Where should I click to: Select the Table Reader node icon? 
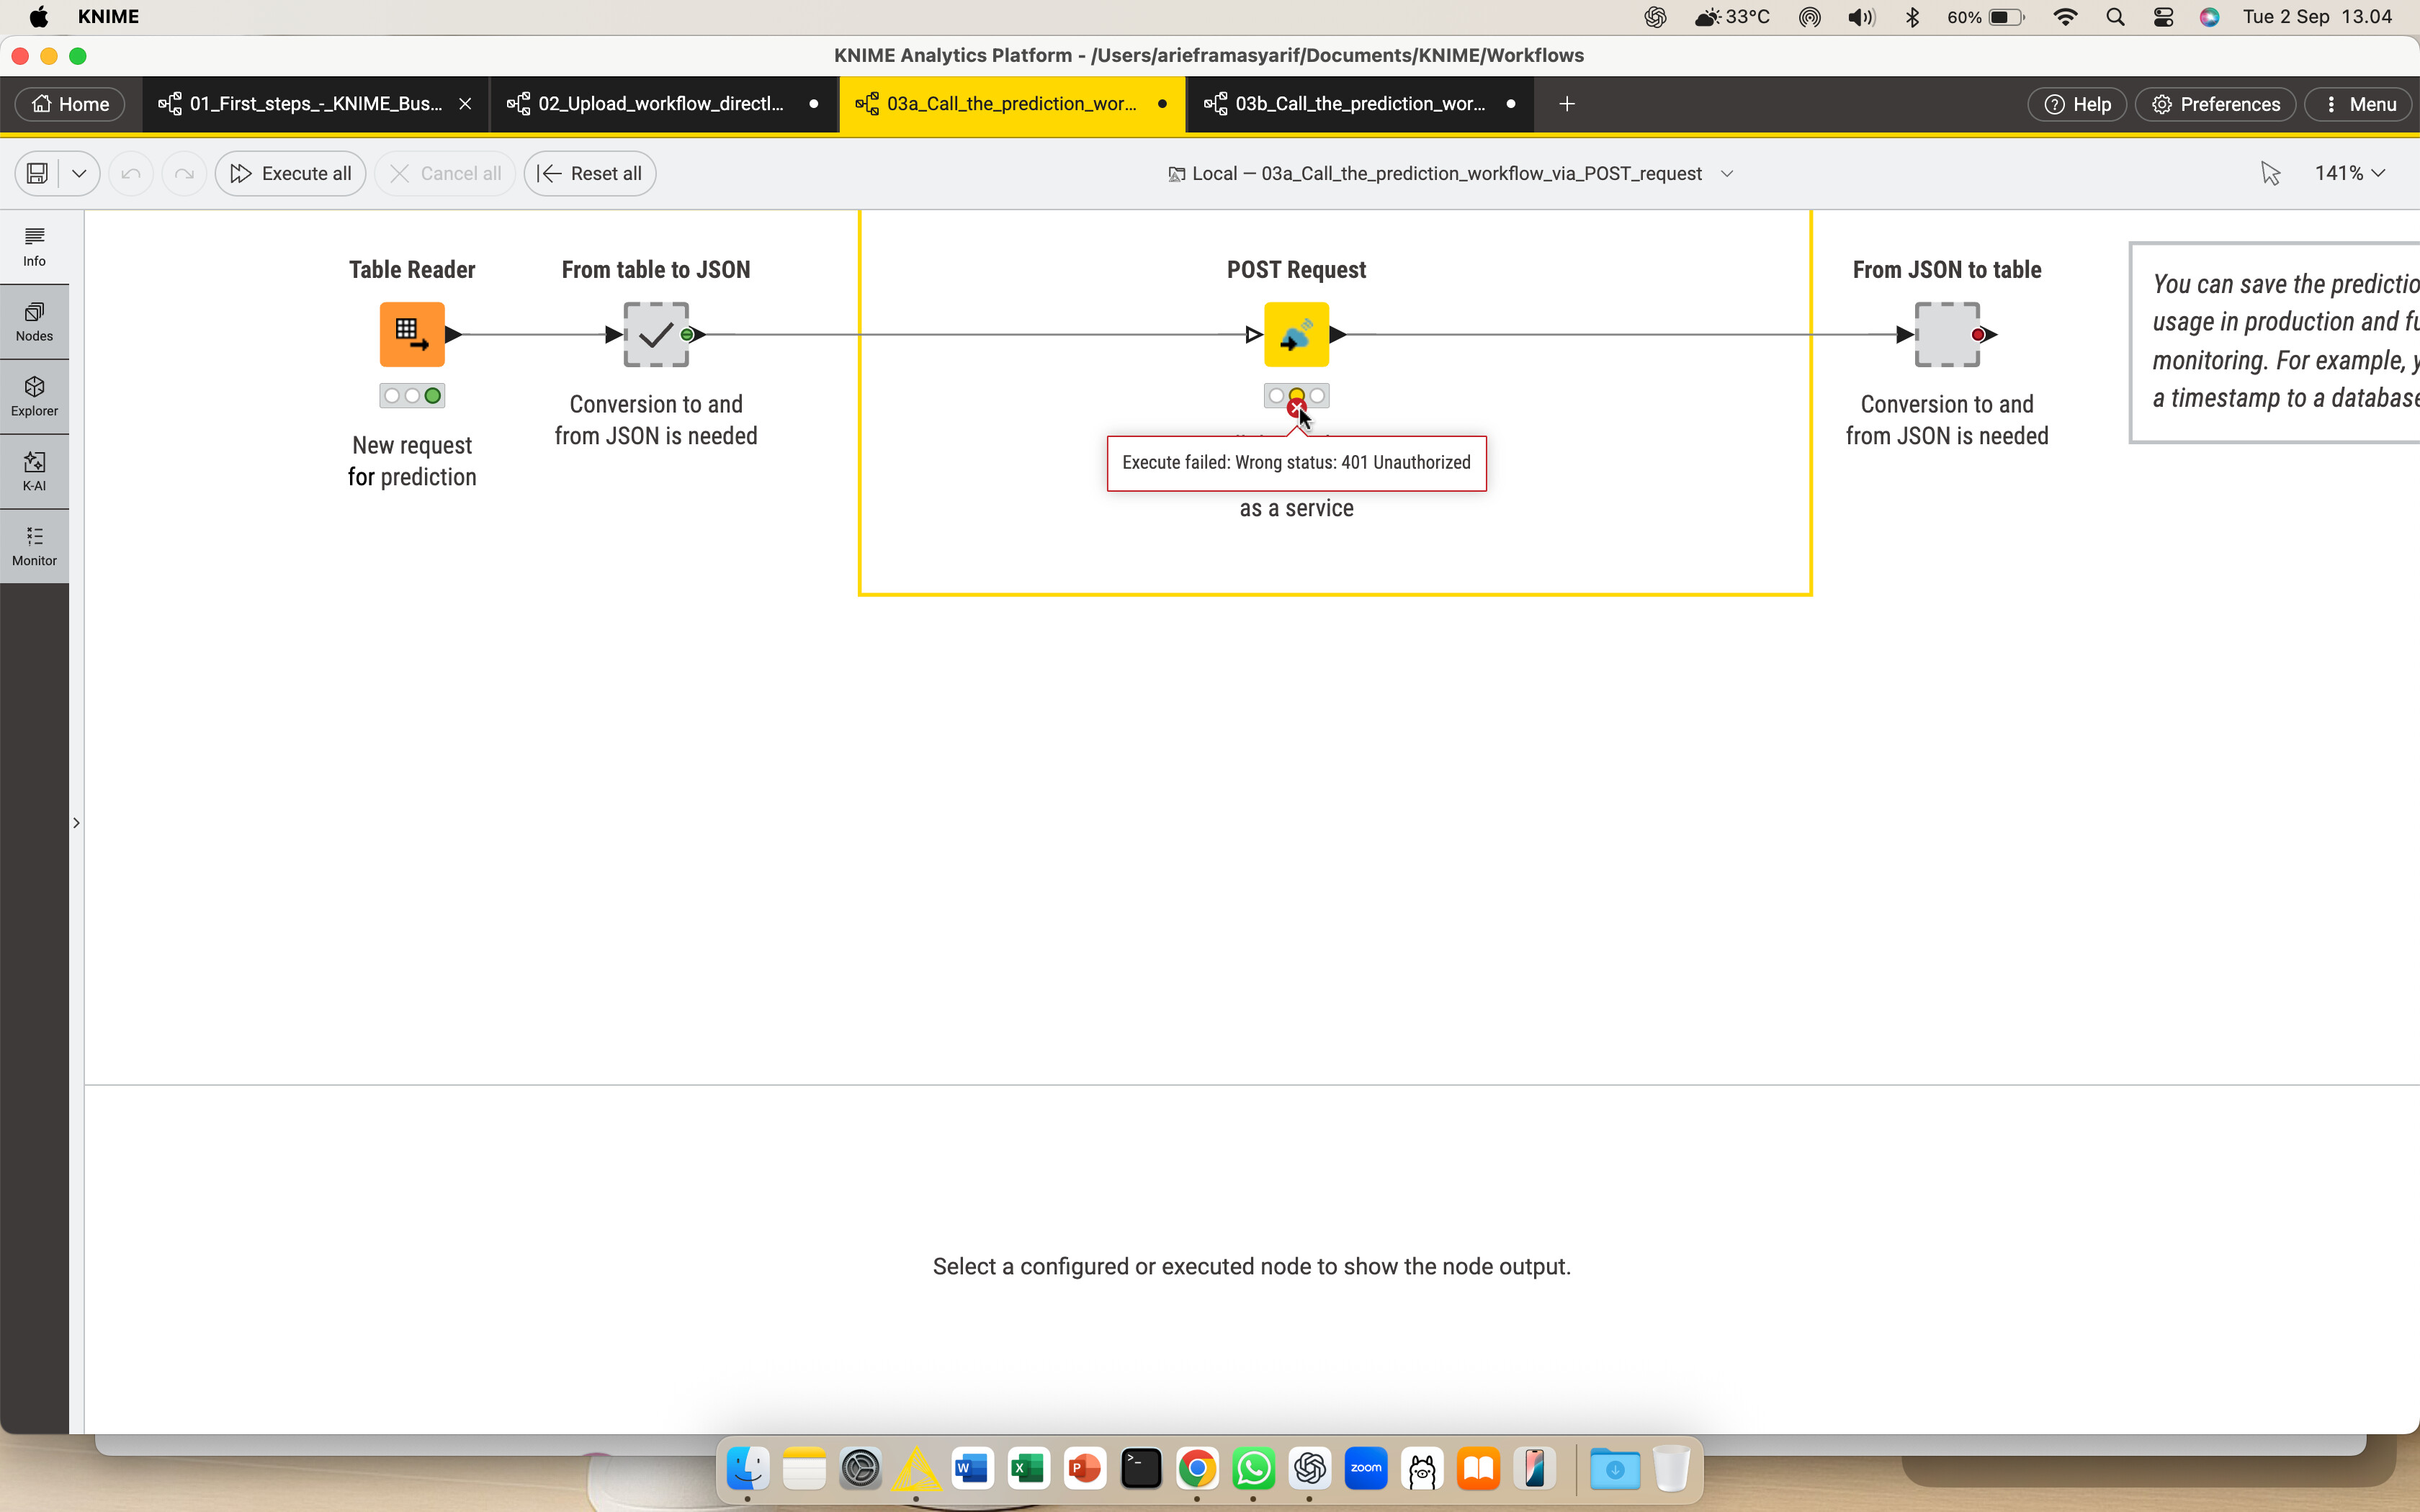point(411,335)
